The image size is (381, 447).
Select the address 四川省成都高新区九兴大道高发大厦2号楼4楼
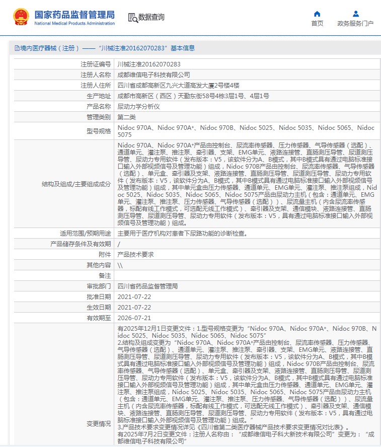coord(178,86)
